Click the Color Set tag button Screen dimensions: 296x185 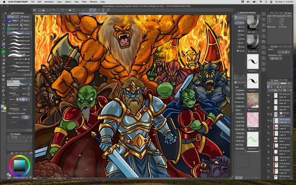239,145
